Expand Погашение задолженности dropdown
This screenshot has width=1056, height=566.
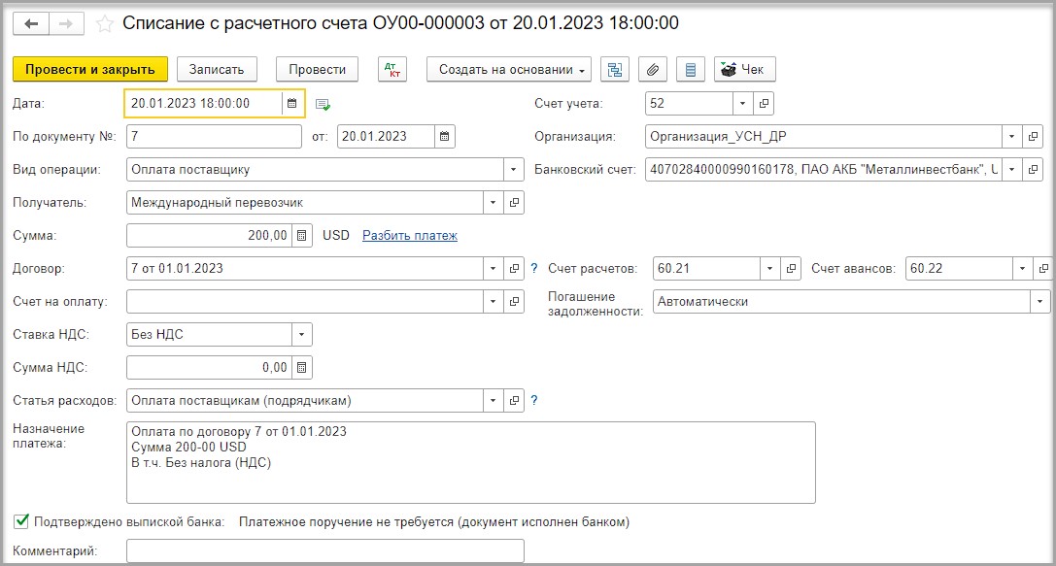(x=1039, y=302)
